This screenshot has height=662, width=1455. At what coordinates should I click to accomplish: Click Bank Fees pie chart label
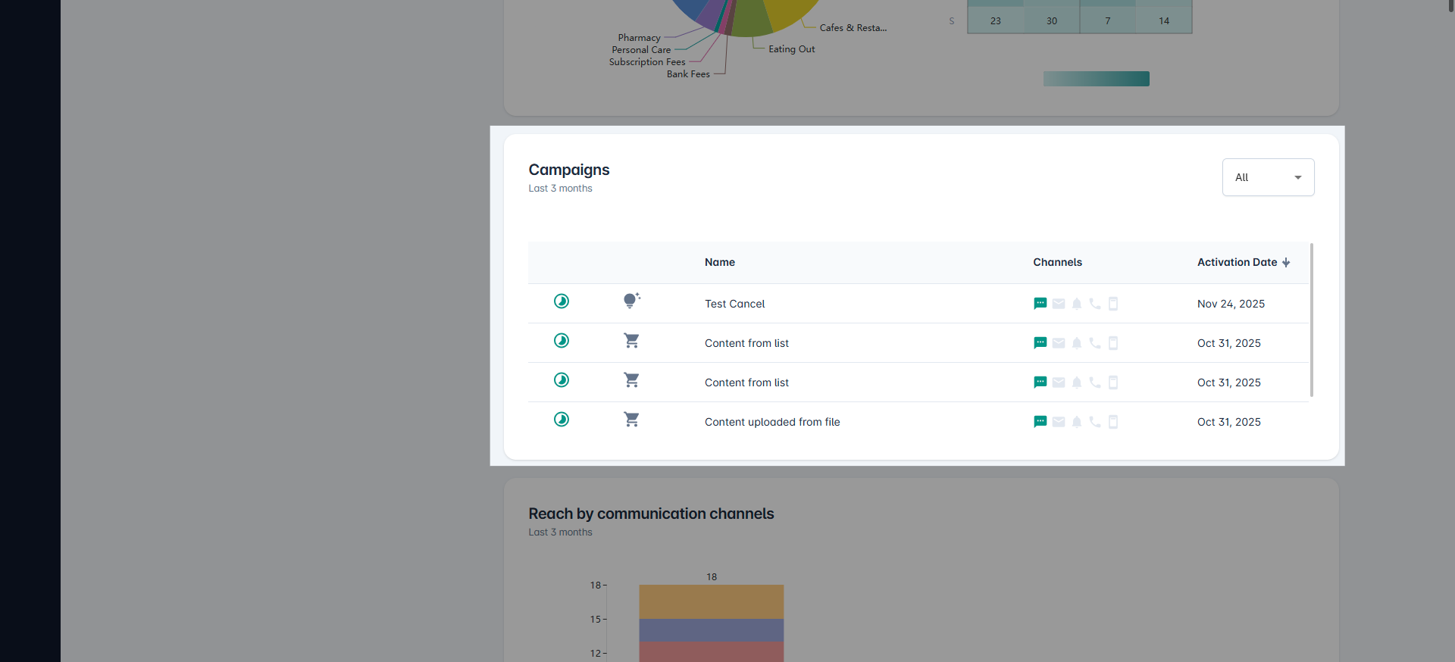[x=688, y=74]
